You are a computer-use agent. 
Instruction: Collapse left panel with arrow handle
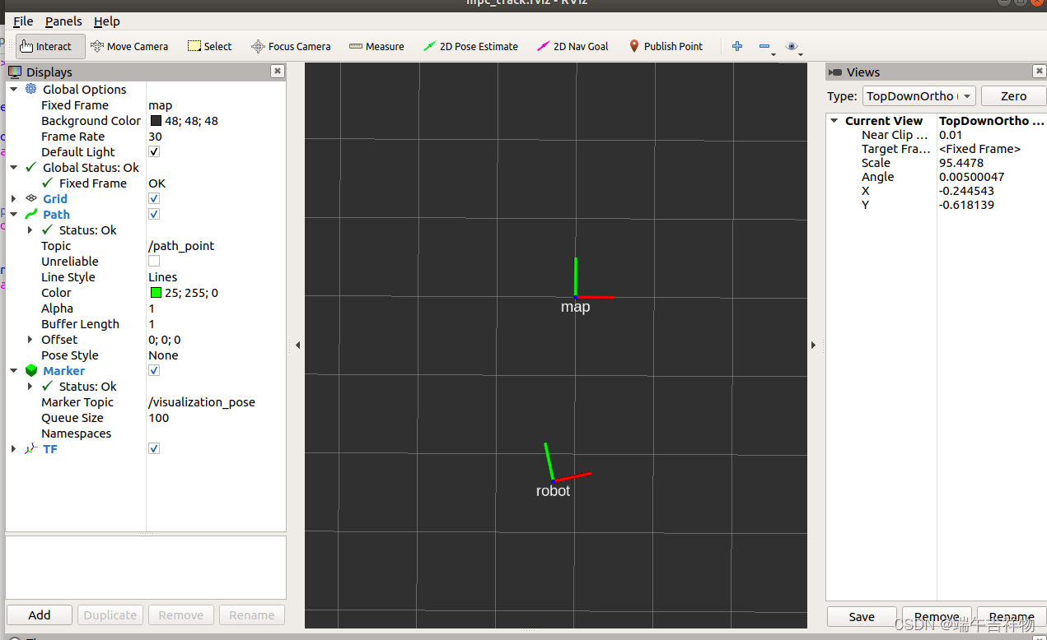[297, 346]
